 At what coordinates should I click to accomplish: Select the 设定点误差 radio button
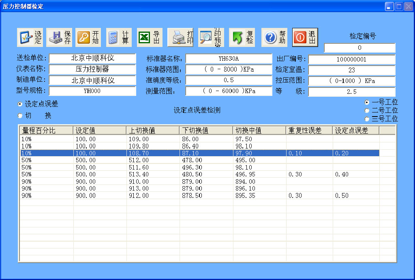point(20,104)
